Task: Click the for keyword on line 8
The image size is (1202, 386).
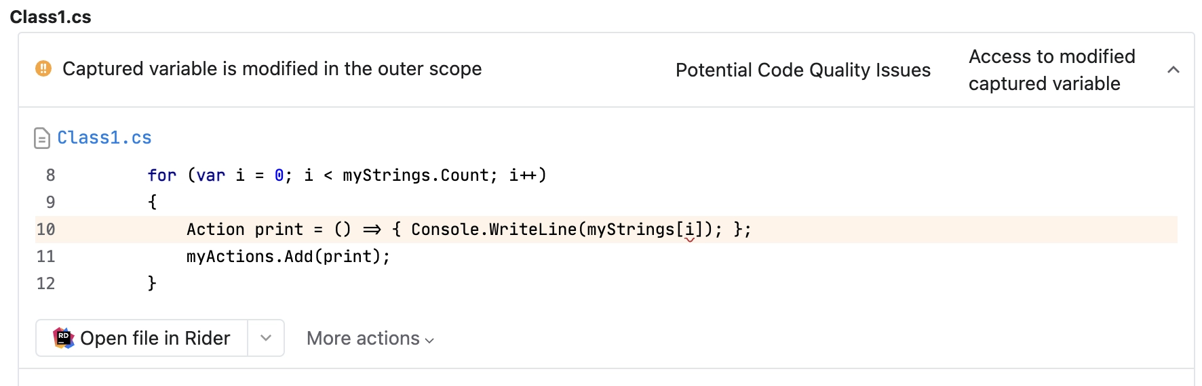Action: (162, 175)
